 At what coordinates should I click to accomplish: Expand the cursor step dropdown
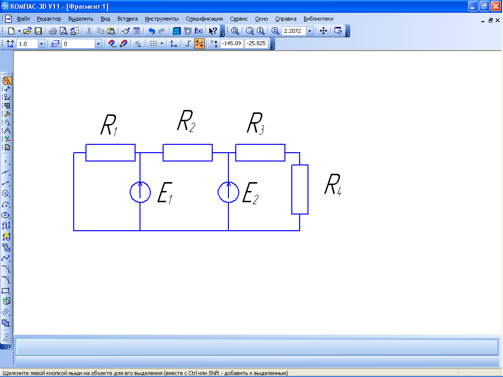(41, 44)
